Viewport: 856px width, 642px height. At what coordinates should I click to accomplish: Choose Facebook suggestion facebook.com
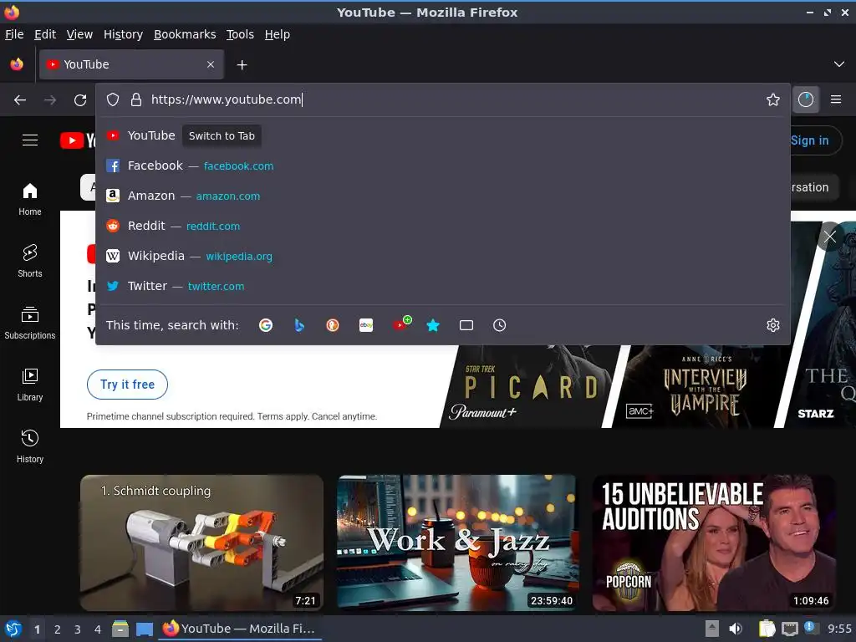443,166
